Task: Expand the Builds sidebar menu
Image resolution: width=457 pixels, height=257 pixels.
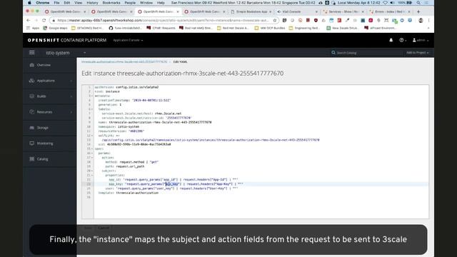Action: pos(49,96)
